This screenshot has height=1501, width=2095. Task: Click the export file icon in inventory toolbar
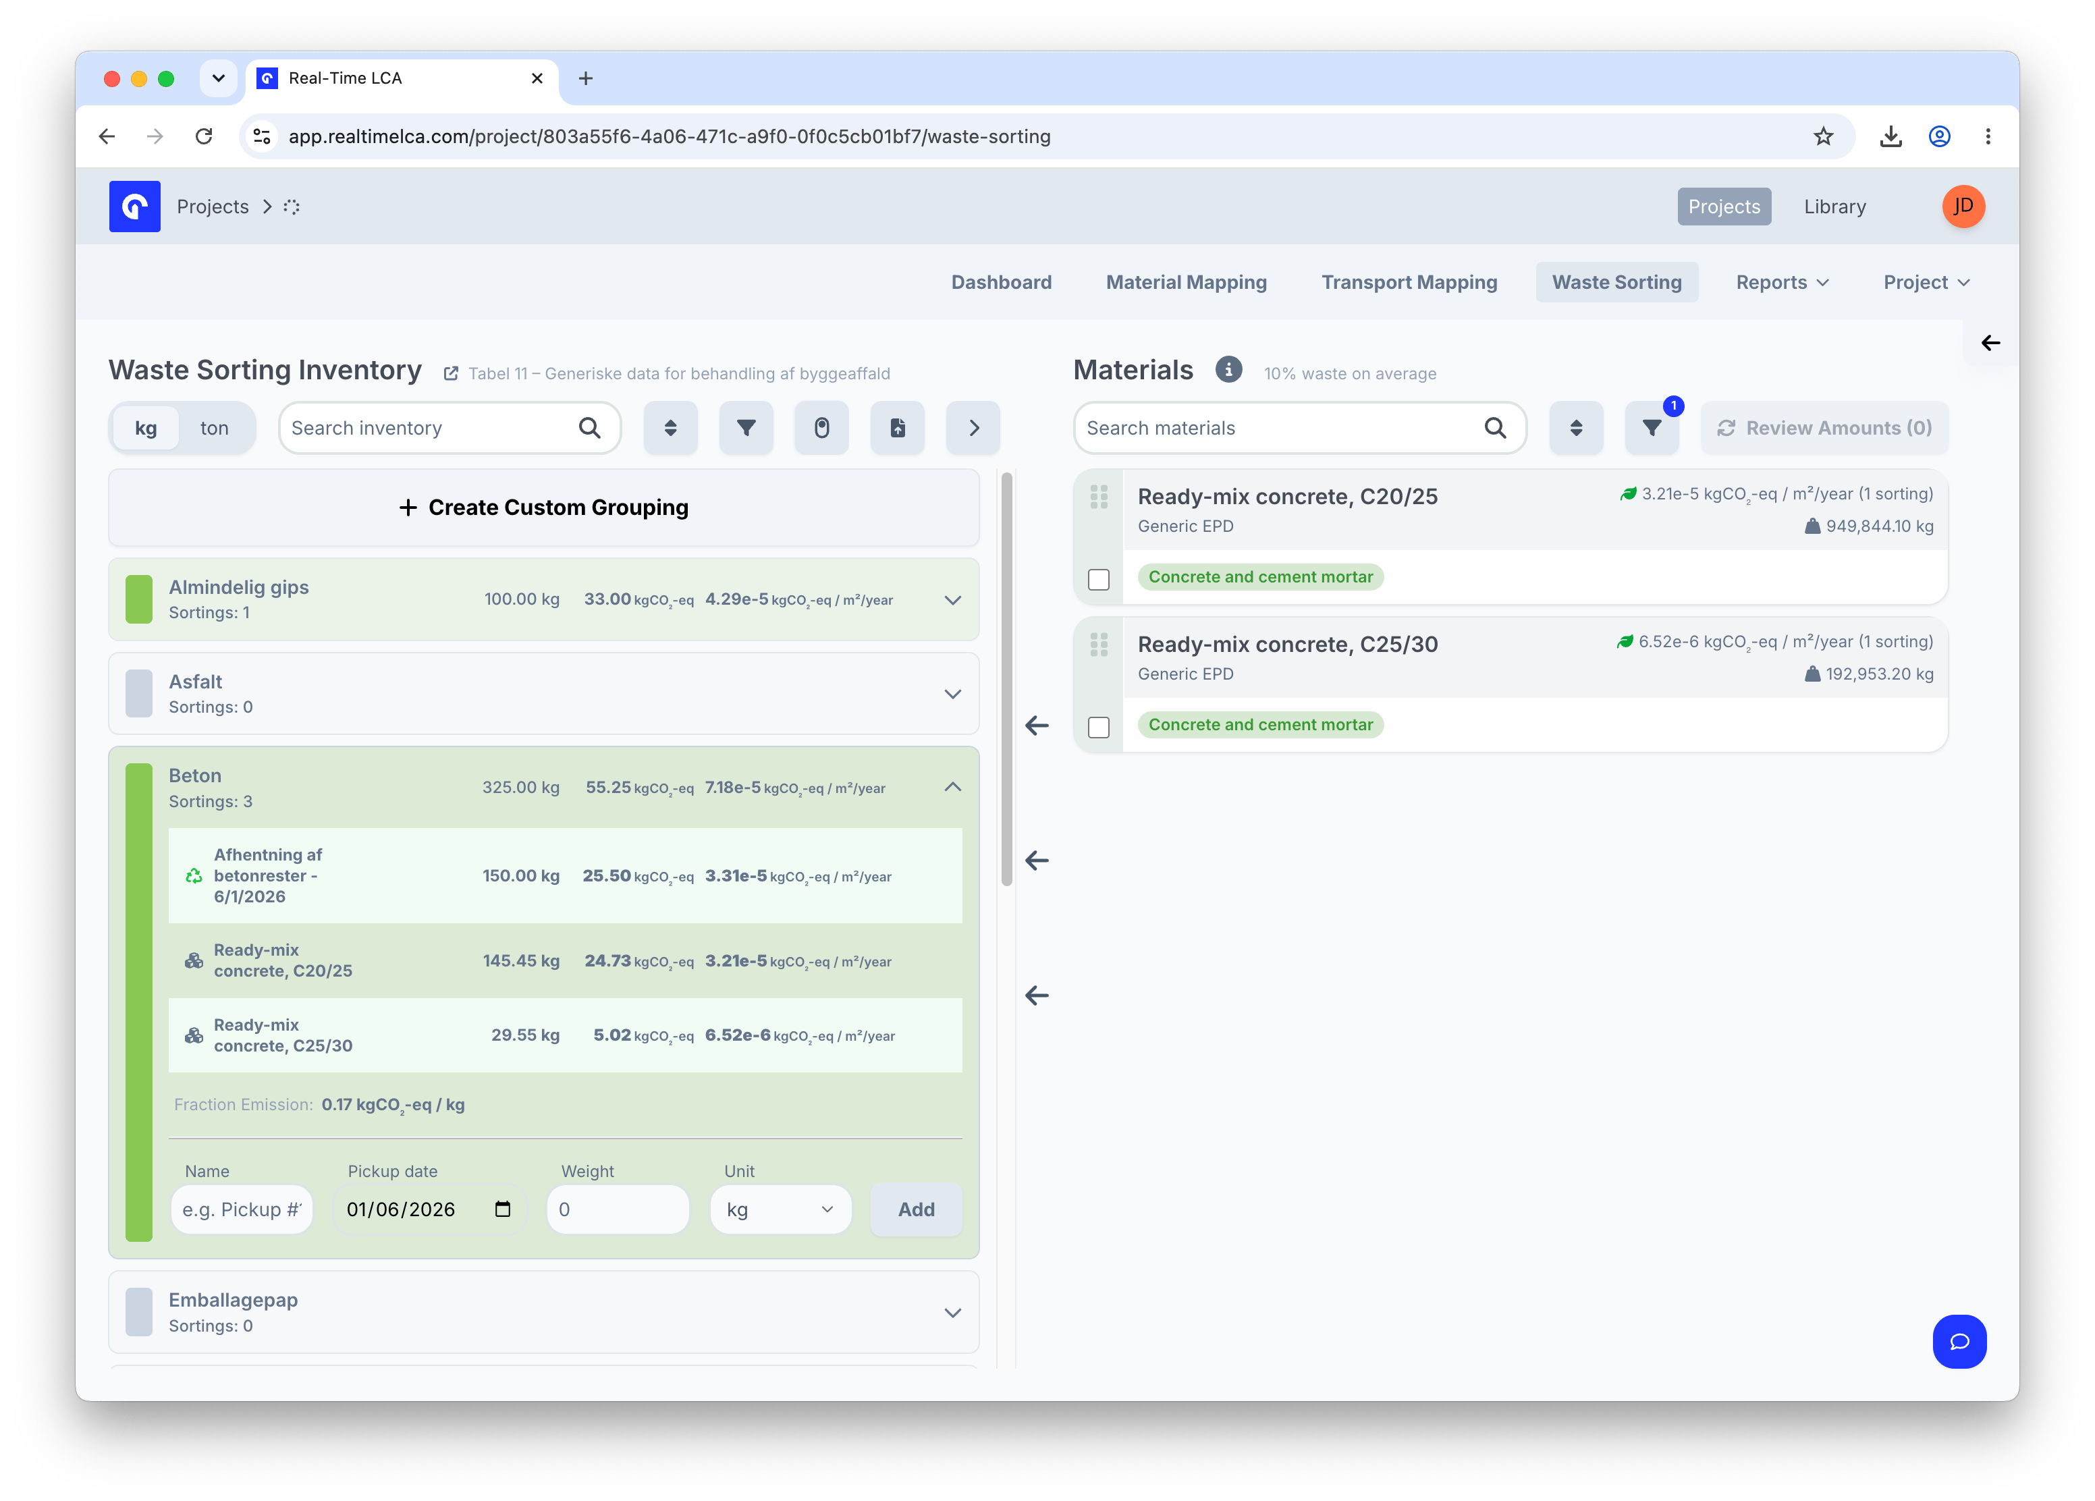click(897, 428)
